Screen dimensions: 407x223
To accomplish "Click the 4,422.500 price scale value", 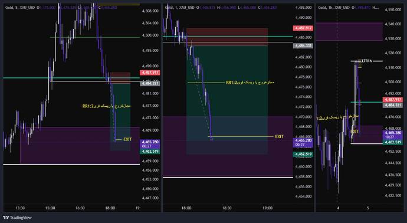I will [393, 195].
